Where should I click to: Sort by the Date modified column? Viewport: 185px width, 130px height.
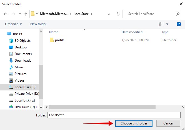[132, 32]
